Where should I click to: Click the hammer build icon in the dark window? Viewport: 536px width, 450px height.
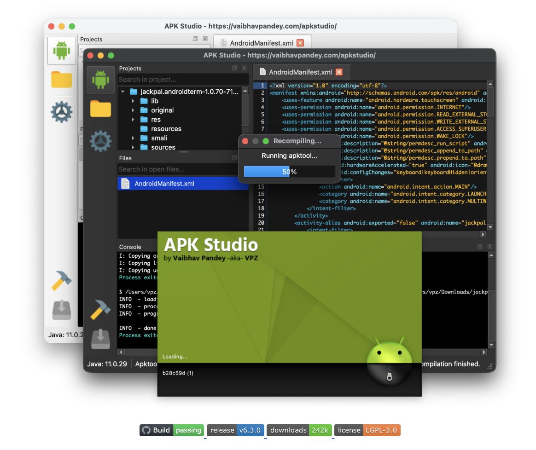click(100, 310)
